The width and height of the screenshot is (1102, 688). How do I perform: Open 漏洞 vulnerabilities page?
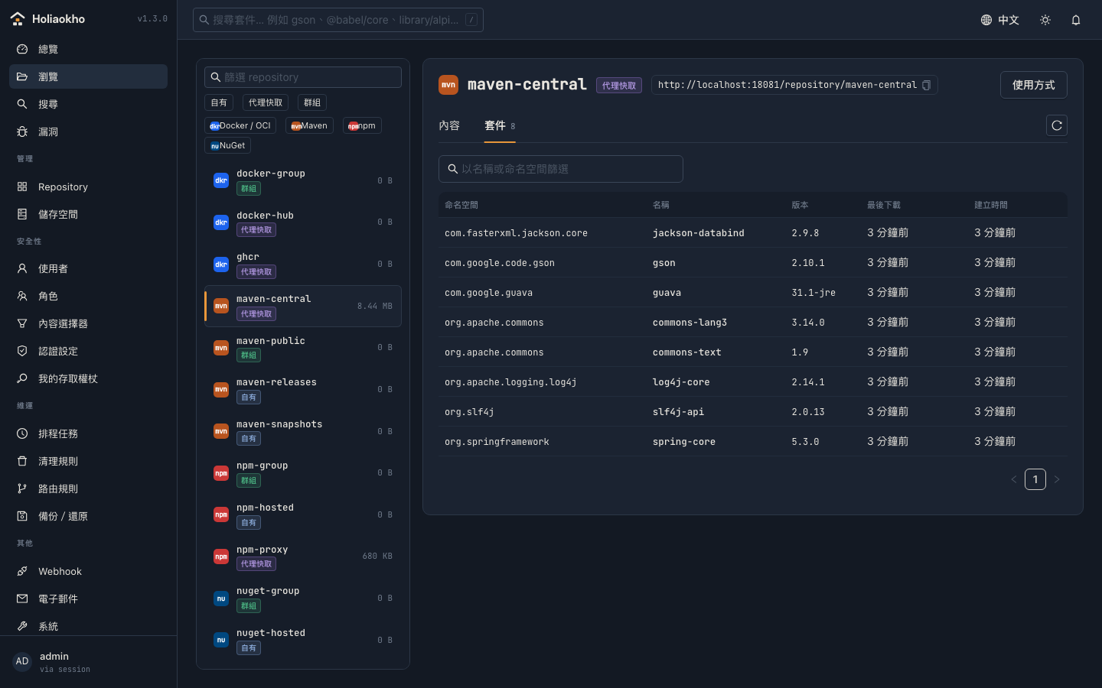pos(88,131)
